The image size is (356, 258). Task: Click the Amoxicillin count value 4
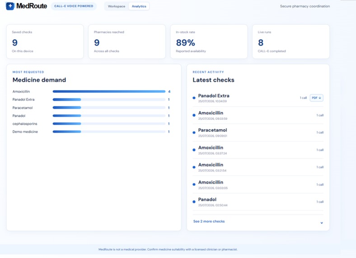coord(169,91)
